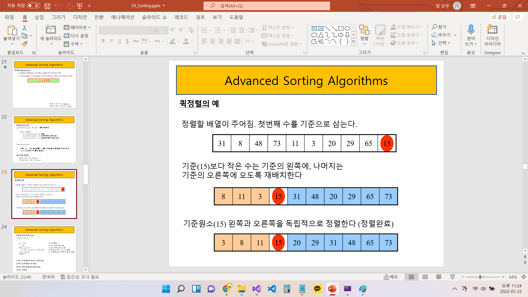This screenshot has width=528, height=297.
Task: Open the Animations ribbon tab
Action: (x=123, y=17)
